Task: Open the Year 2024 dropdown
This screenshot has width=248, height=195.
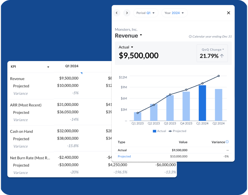Action: [174, 13]
